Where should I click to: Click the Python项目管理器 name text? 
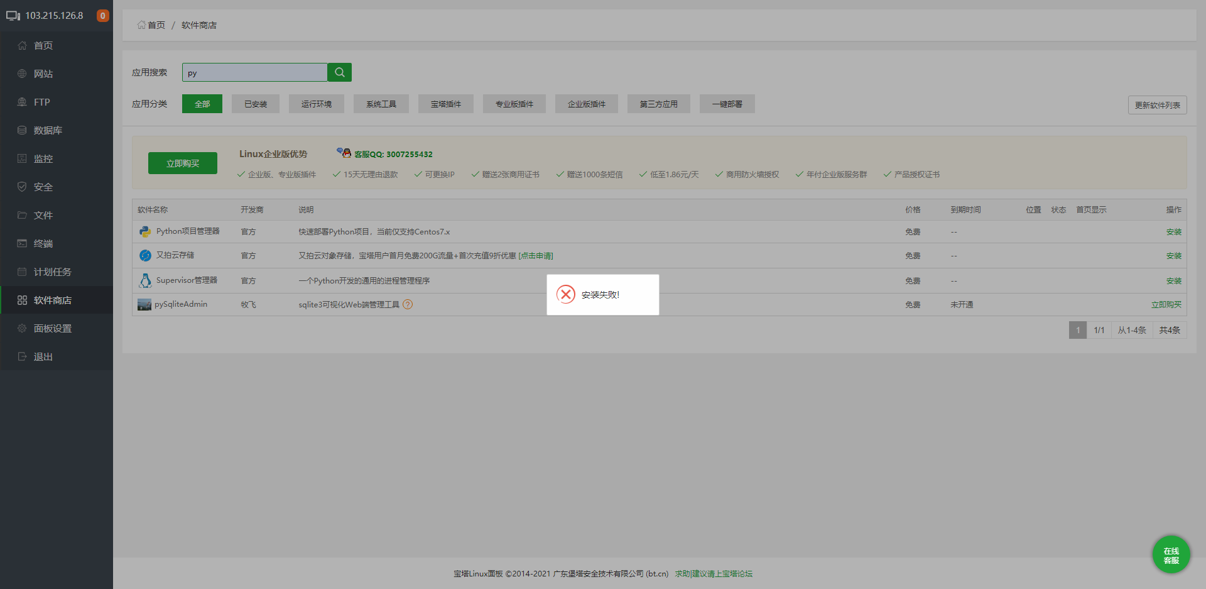click(x=188, y=231)
